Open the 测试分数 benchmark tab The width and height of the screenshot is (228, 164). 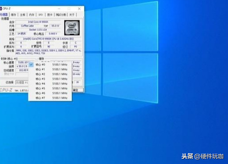pyautogui.click(x=61, y=15)
